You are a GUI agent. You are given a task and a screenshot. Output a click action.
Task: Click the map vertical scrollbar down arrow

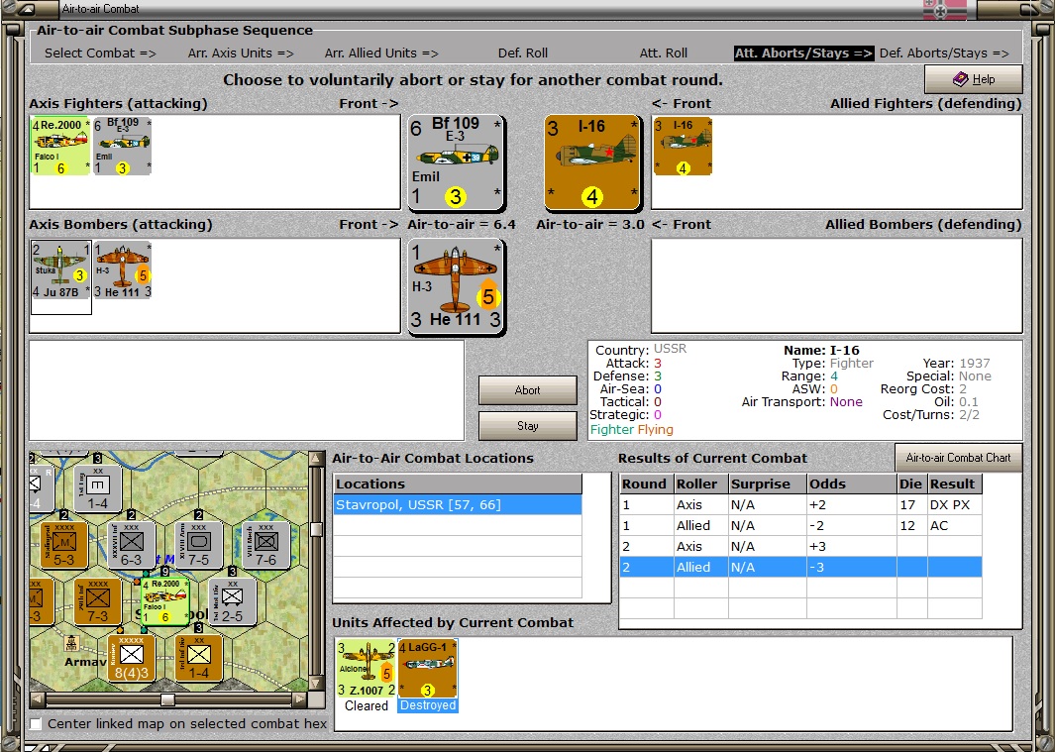coord(316,684)
